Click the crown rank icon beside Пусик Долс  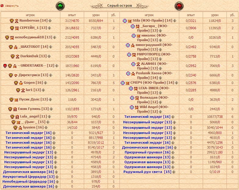point(16,100)
